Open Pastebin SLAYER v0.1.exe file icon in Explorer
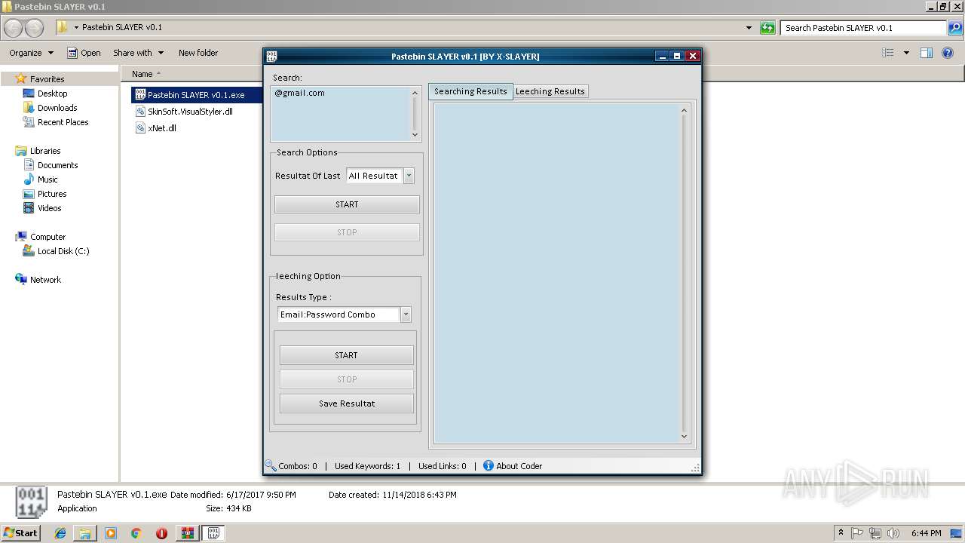The width and height of the screenshot is (965, 543). coord(140,95)
